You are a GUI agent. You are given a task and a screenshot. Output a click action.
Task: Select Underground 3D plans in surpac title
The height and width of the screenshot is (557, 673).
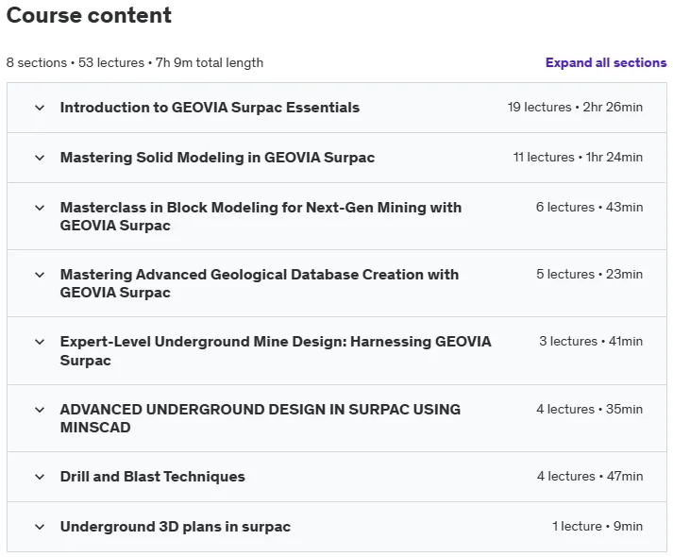click(x=176, y=527)
